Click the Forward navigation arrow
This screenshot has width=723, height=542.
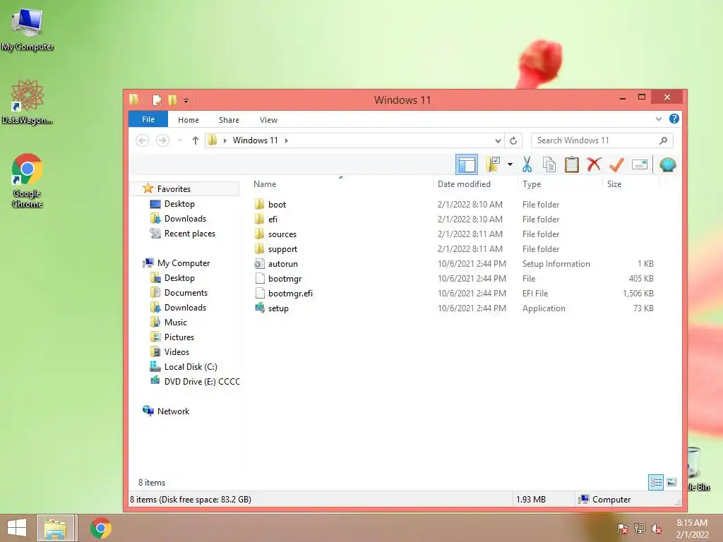(x=162, y=140)
